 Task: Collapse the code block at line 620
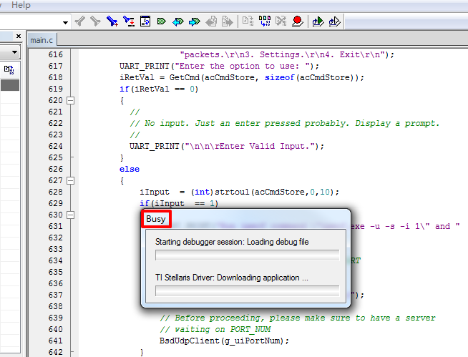click(70, 101)
